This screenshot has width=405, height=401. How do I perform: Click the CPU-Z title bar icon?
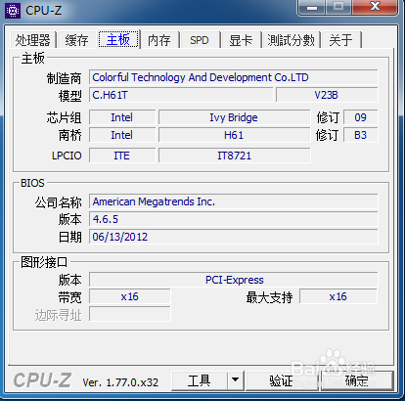13,11
